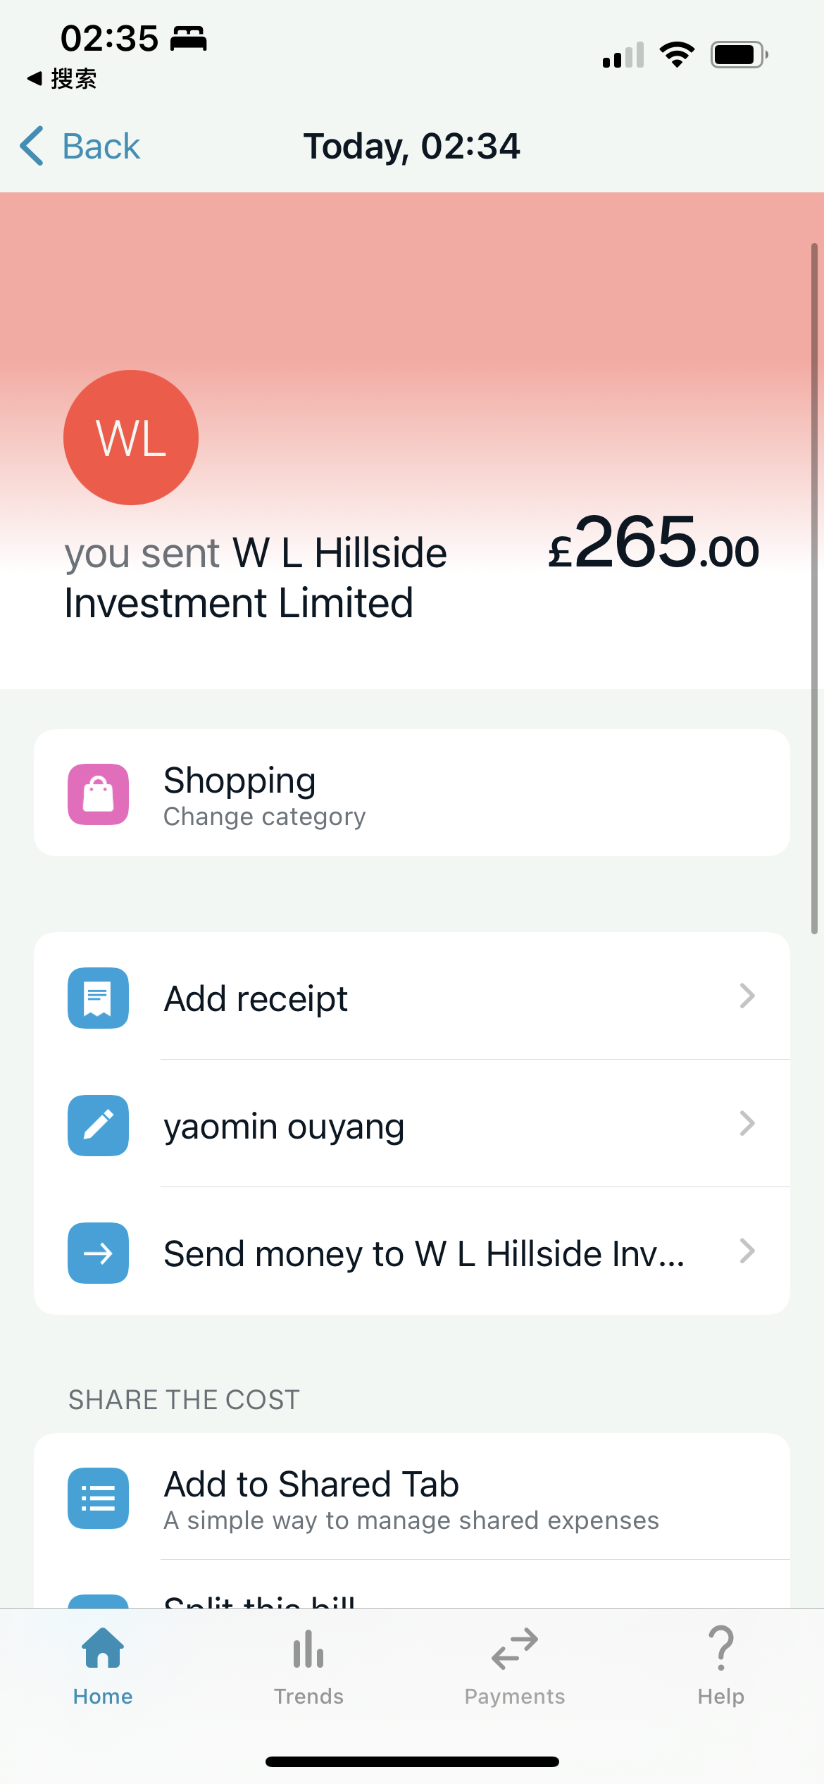
Task: Tap the pink Shopping bag category icon
Action: (x=98, y=794)
